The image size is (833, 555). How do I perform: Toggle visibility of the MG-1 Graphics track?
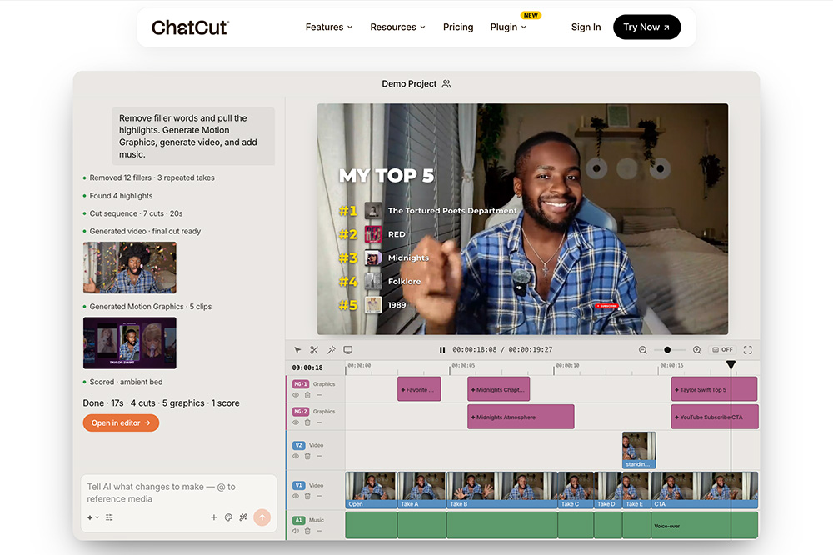coord(296,395)
